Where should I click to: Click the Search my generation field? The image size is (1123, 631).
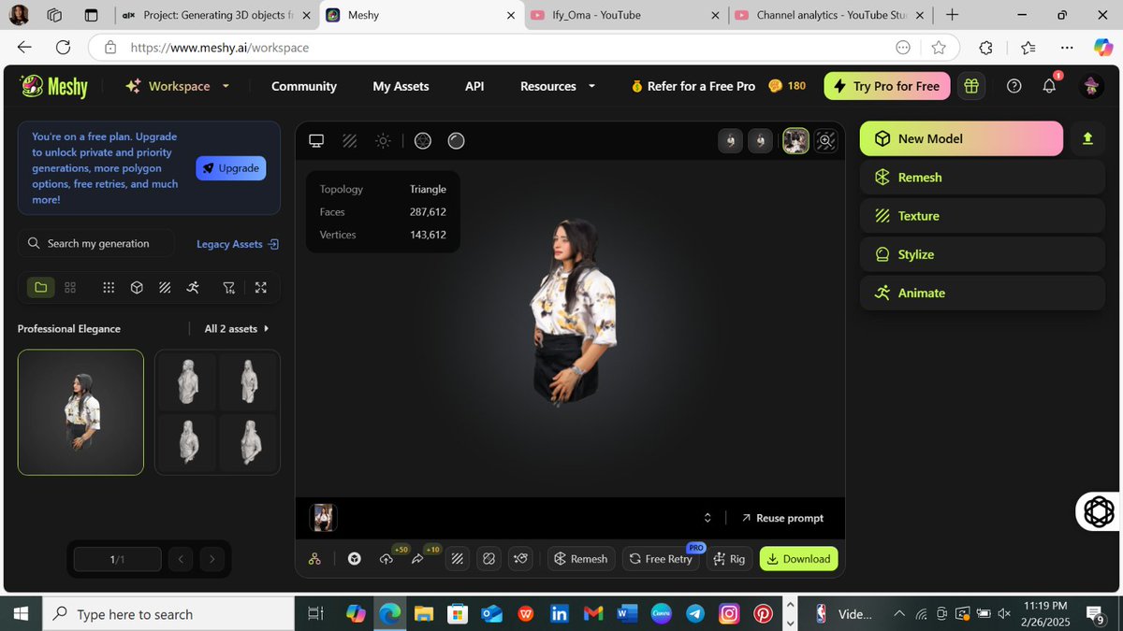pos(96,243)
